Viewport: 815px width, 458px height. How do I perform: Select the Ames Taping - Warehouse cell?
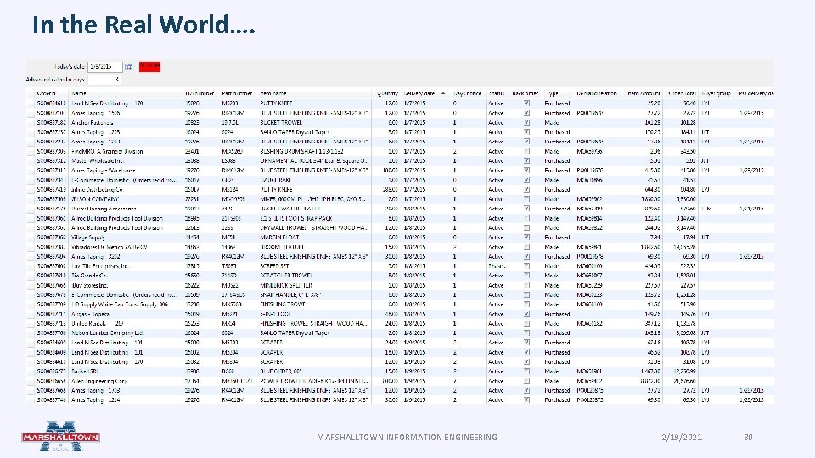pyautogui.click(x=104, y=170)
